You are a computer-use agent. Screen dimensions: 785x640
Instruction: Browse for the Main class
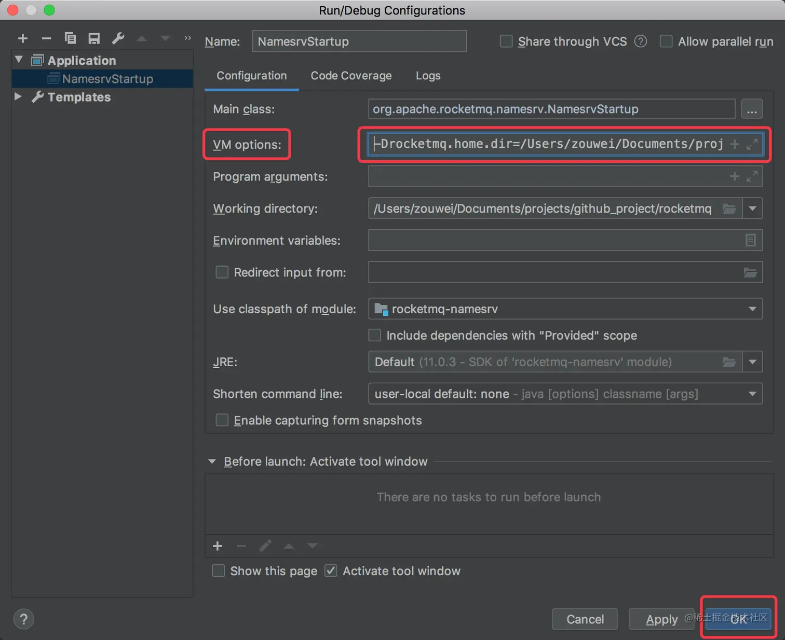point(752,109)
